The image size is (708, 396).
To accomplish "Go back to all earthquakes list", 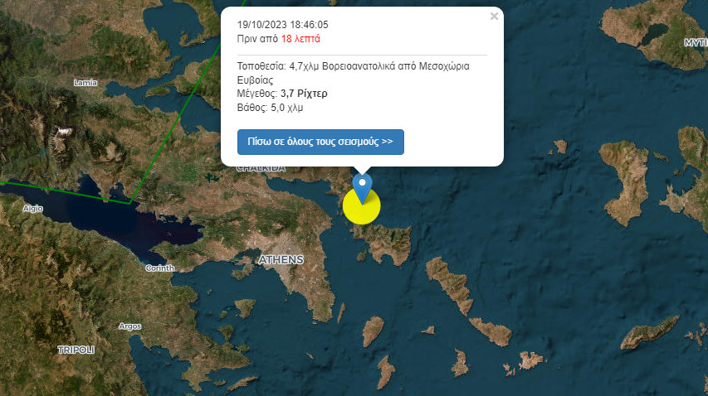I will (x=320, y=142).
